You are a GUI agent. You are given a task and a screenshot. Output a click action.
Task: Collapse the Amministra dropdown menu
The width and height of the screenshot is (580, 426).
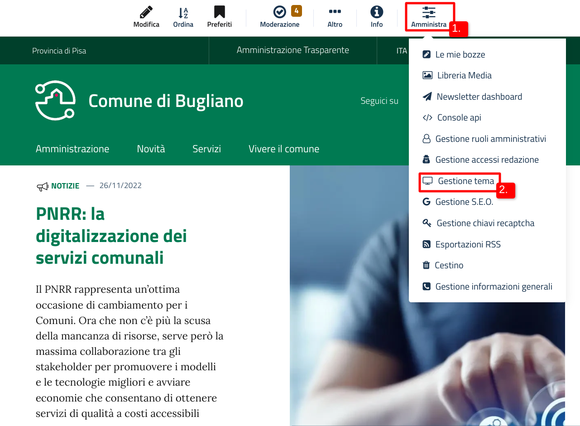429,17
